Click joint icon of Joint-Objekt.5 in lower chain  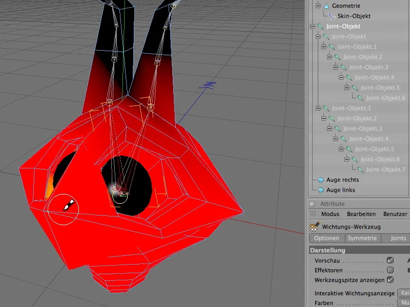point(349,149)
